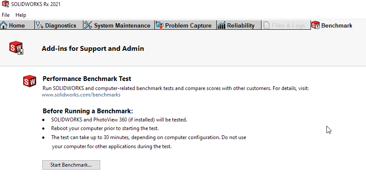Click the Files & Logs document icon
The width and height of the screenshot is (366, 177).
[x=266, y=25]
